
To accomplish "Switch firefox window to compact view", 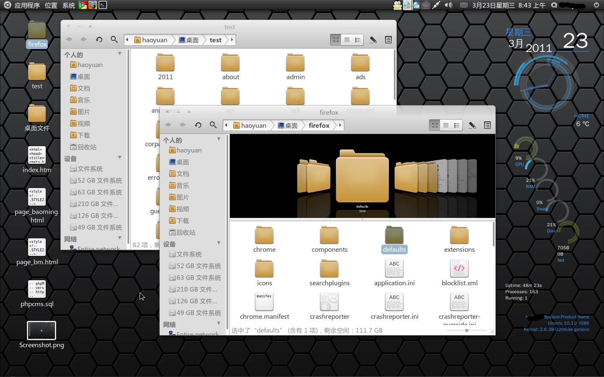I will point(457,125).
